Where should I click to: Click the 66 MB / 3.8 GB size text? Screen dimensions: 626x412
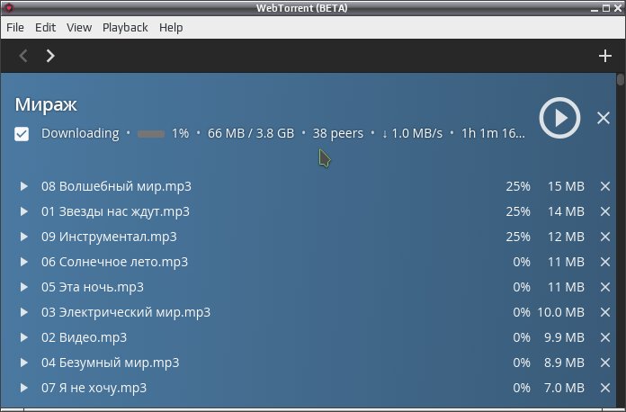[251, 133]
